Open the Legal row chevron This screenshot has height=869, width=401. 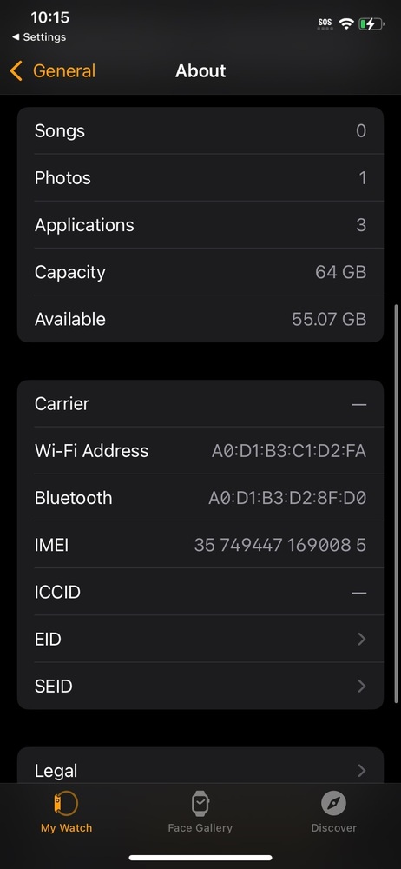coord(362,770)
